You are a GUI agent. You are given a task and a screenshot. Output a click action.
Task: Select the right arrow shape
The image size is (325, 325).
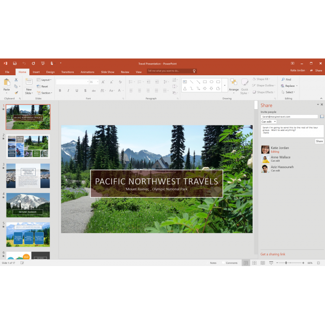tap(205, 89)
